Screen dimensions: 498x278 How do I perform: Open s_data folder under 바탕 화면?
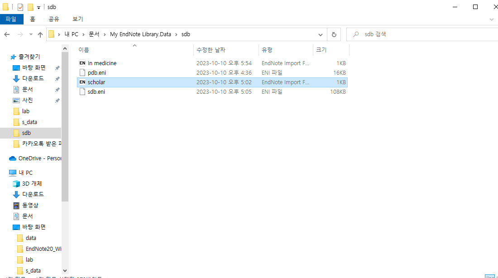click(x=33, y=271)
